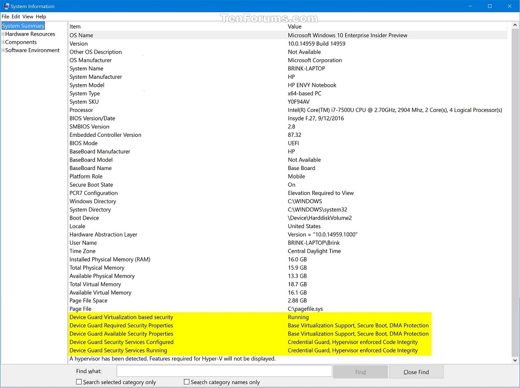Click the BaseBoard Manufacturer row
The width and height of the screenshot is (520, 388).
click(288, 151)
